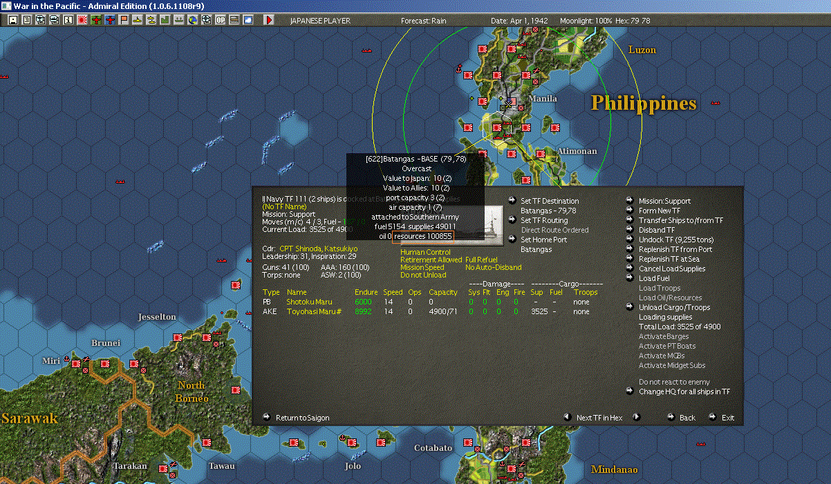Image resolution: width=831 pixels, height=484 pixels.
Task: Click the Cotabato map label
Action: 433,448
